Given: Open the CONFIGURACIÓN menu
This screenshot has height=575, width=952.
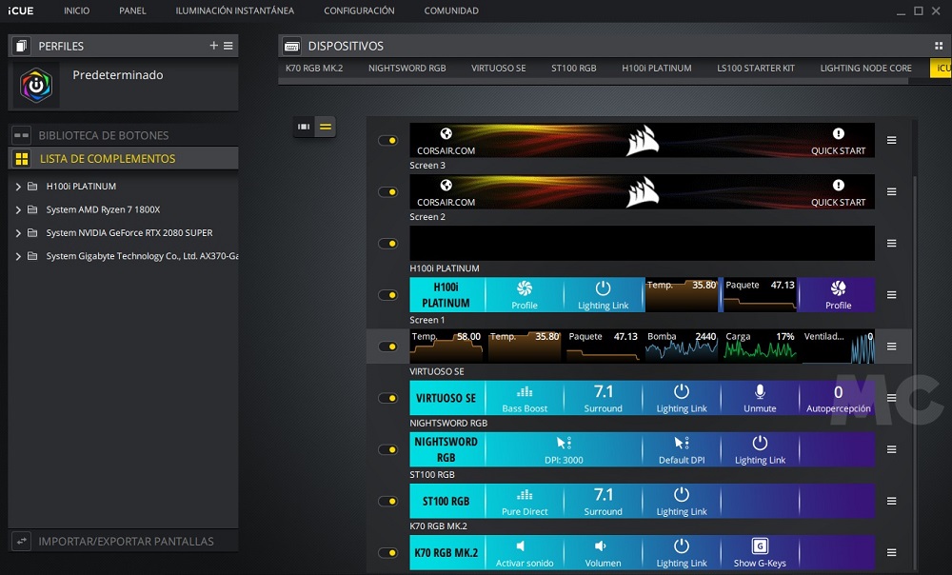Looking at the screenshot, I should point(359,11).
